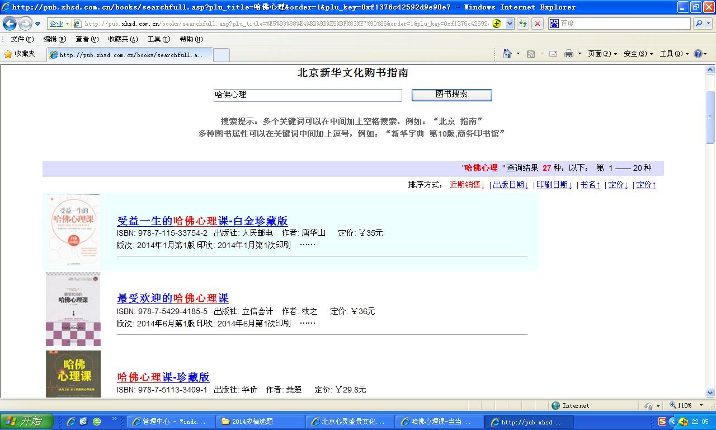
Task: Click the 收藏夹 favorites star button
Action: click(20, 54)
